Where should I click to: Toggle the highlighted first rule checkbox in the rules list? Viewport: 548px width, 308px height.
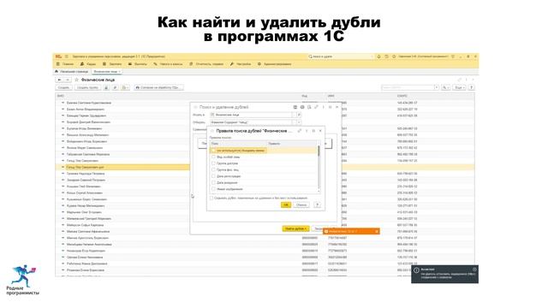tap(213, 151)
